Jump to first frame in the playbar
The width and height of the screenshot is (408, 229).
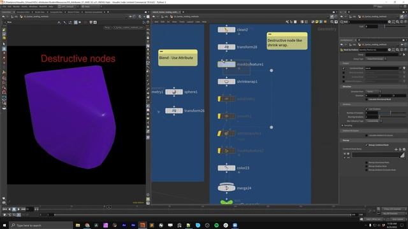4,209
